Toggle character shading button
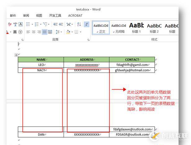The image size is (191, 145). point(15,32)
